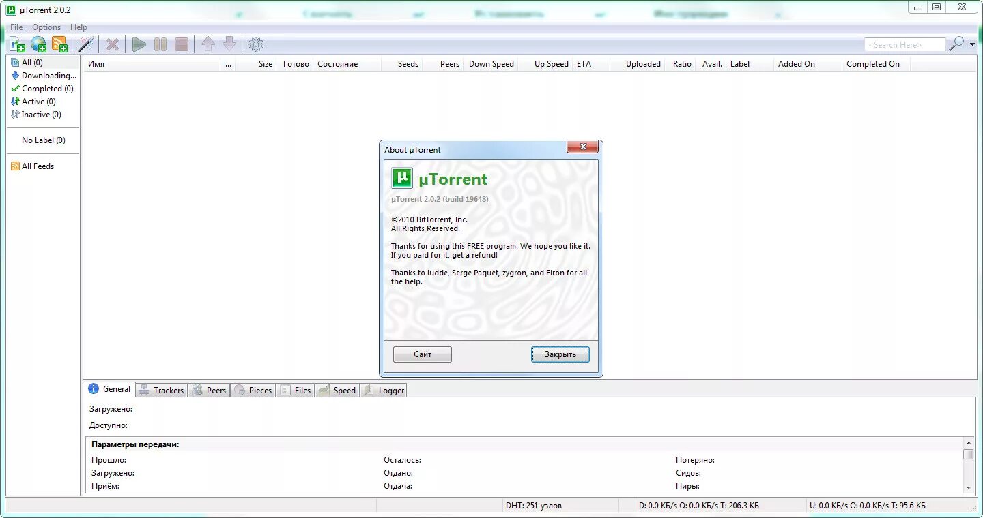Select the Active (0) category
This screenshot has height=518, width=983.
click(x=44, y=102)
